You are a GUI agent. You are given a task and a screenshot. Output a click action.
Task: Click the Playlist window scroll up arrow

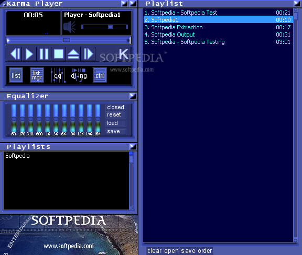click(296, 9)
